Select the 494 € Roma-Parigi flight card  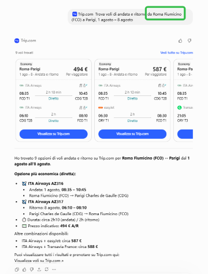[54, 100]
